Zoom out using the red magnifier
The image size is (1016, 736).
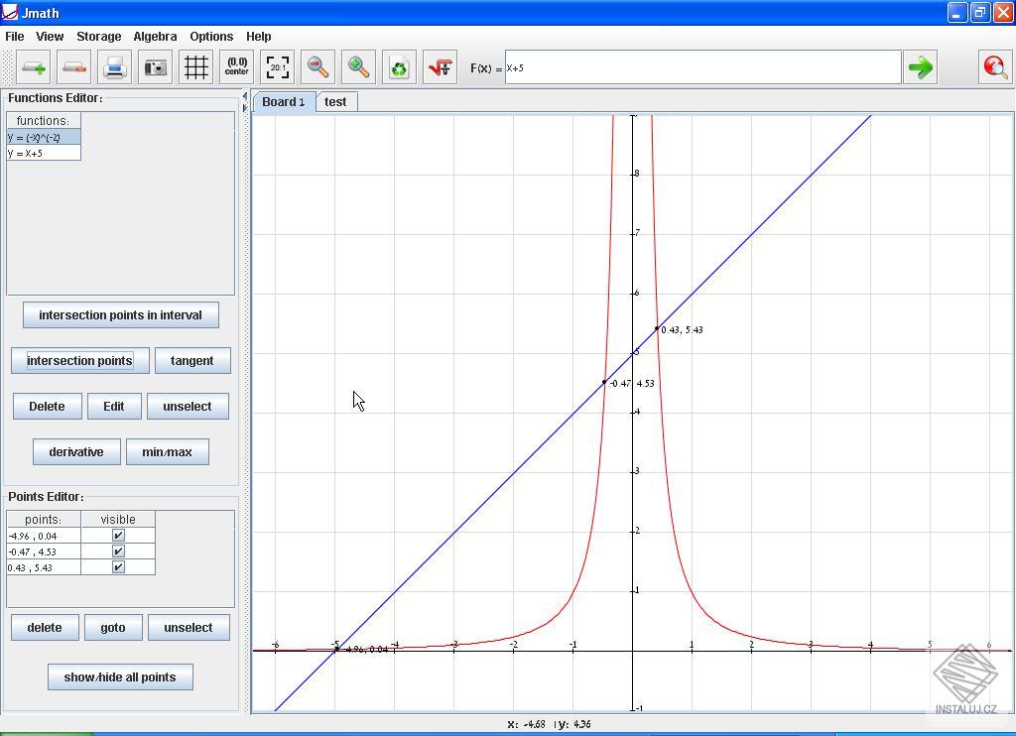317,66
